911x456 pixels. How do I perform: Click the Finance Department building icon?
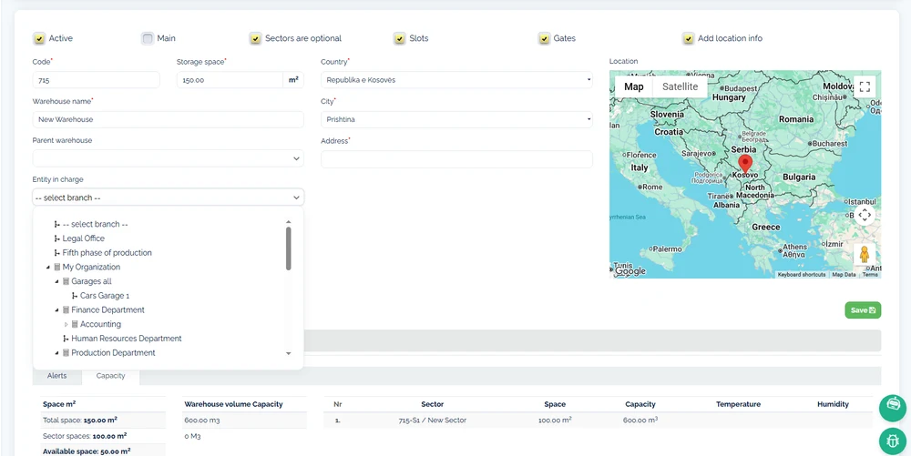(x=66, y=309)
